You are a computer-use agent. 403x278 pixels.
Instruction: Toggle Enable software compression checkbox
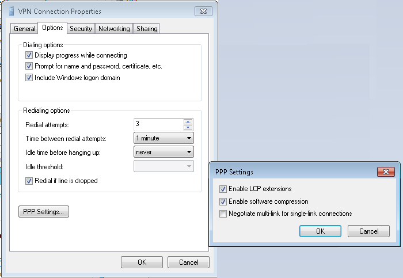coord(223,201)
